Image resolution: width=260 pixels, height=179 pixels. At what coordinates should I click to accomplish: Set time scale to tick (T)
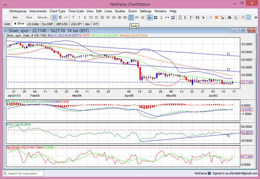[x=73, y=17]
